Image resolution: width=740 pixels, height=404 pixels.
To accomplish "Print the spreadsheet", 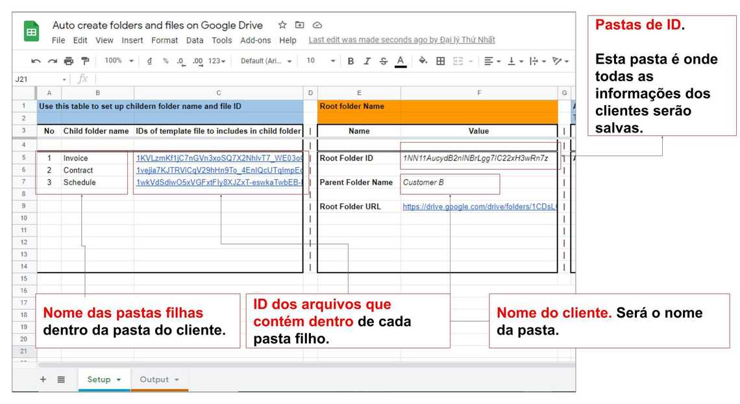I will 69,61.
